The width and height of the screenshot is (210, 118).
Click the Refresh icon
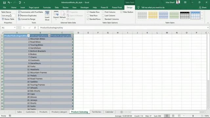click(63, 13)
